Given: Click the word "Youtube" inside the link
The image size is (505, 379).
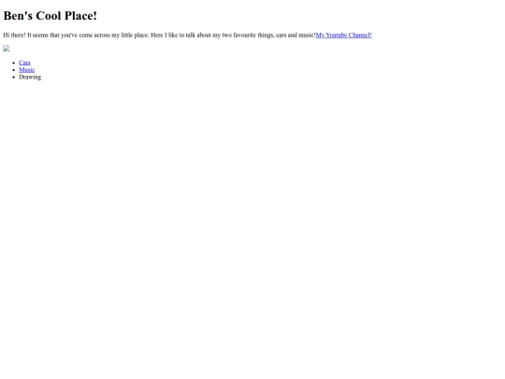Looking at the screenshot, I should point(337,36).
